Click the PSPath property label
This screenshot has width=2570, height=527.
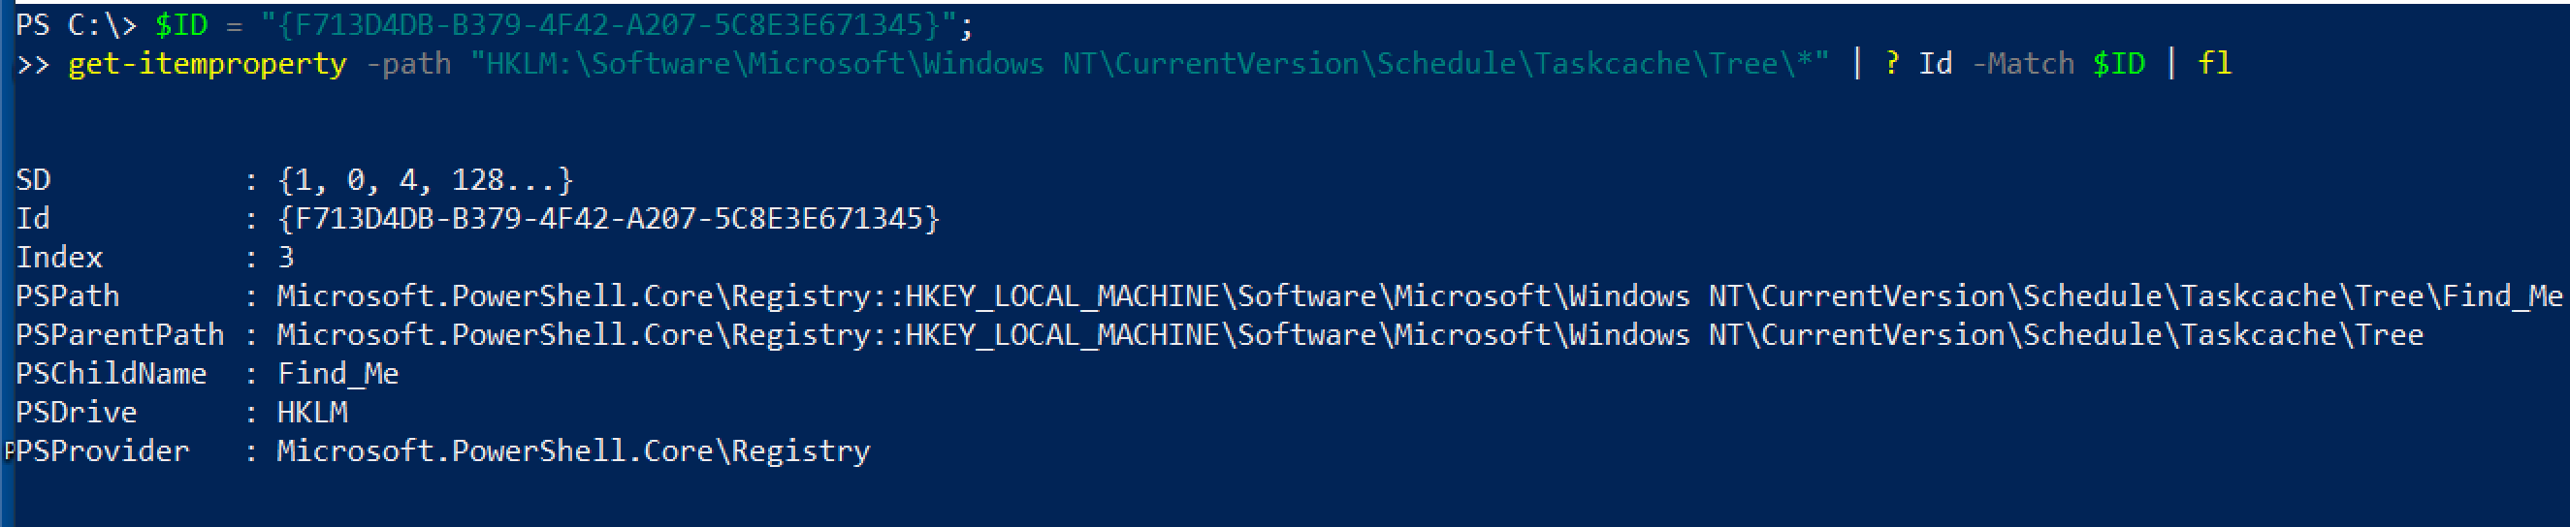[68, 296]
